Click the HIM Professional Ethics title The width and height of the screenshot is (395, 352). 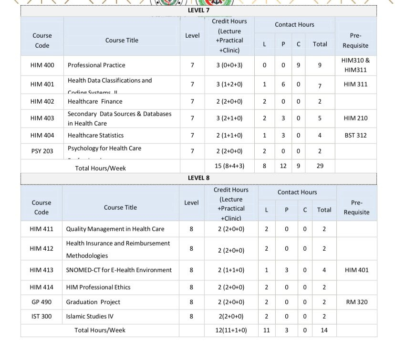coord(98,288)
